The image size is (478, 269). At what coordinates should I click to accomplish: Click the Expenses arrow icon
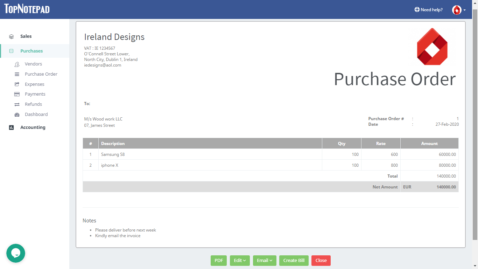tap(17, 84)
